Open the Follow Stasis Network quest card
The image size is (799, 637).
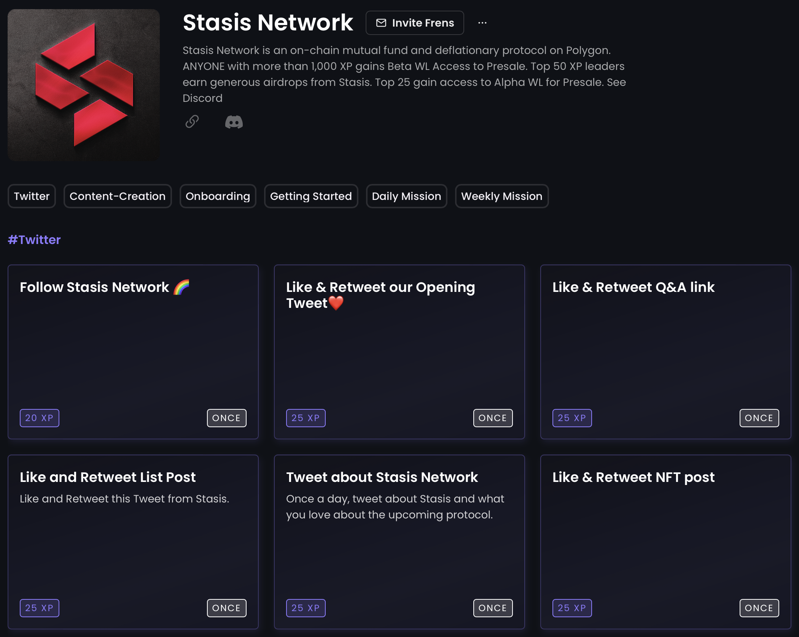133,352
